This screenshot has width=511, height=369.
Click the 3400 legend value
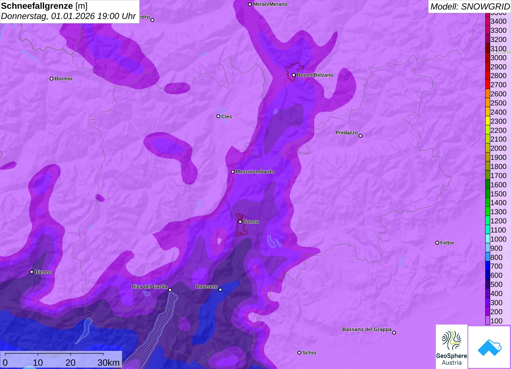tap(498, 21)
